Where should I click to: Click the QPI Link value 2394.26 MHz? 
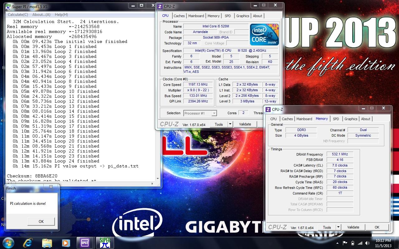pos(198,101)
